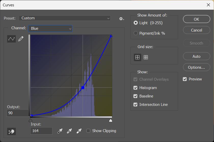Click the white point slider triangle
The height and width of the screenshot is (142, 214).
coord(111,120)
